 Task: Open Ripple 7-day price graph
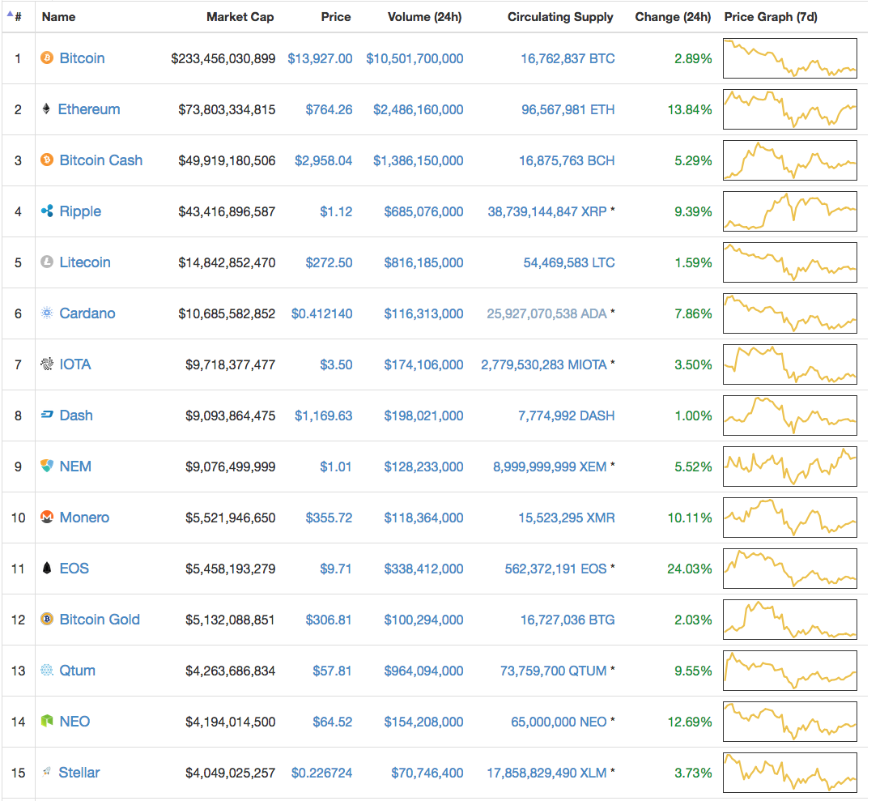790,211
